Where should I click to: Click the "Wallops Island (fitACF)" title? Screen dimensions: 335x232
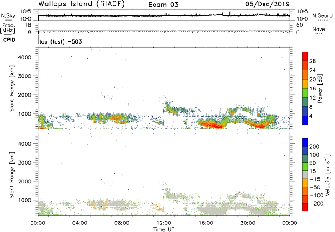click(x=81, y=4)
